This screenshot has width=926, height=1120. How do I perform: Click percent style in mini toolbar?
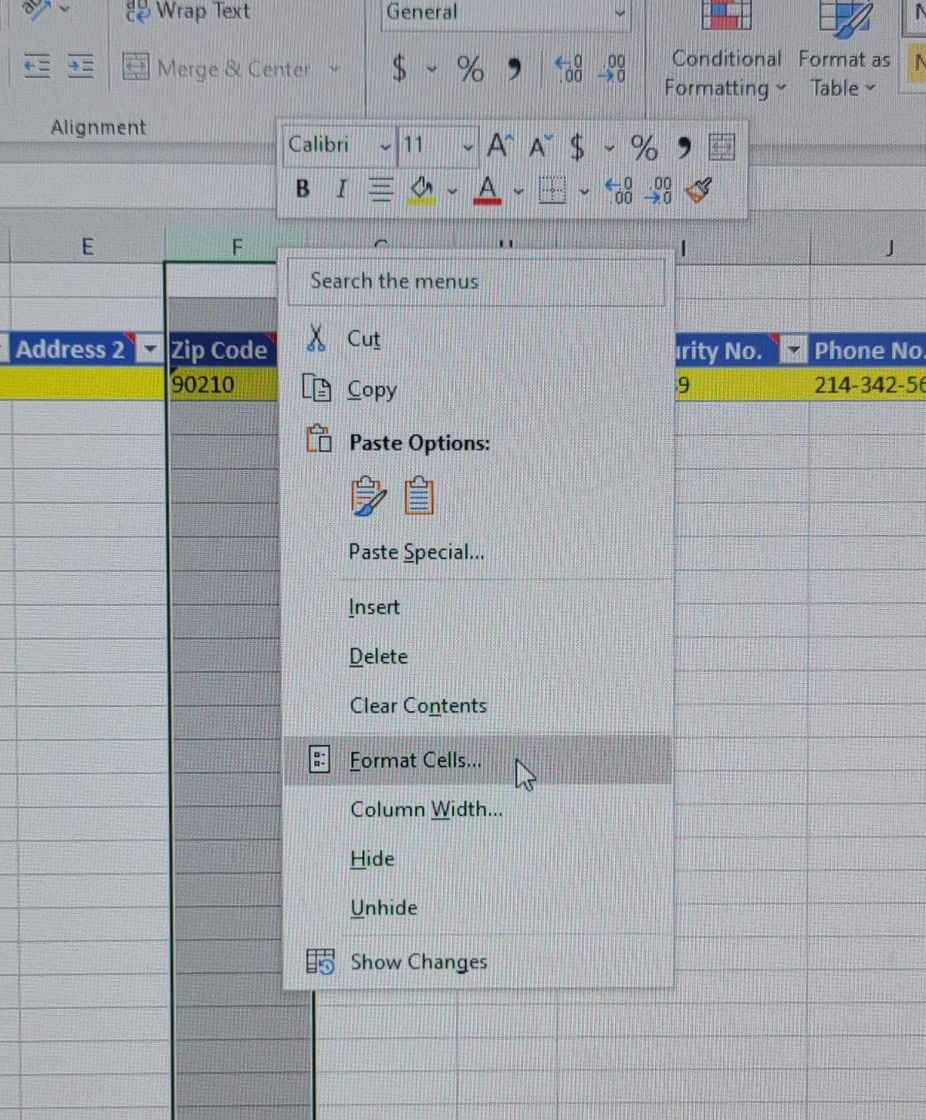click(644, 147)
